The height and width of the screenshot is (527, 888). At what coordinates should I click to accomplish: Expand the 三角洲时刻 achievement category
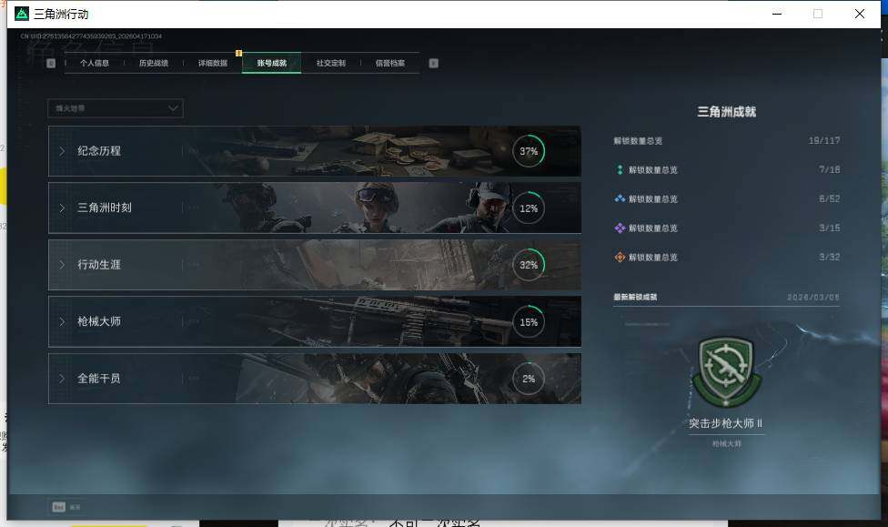[x=314, y=208]
